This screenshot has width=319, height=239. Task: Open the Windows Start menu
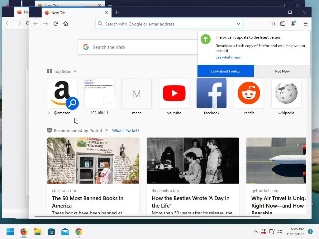click(x=10, y=232)
